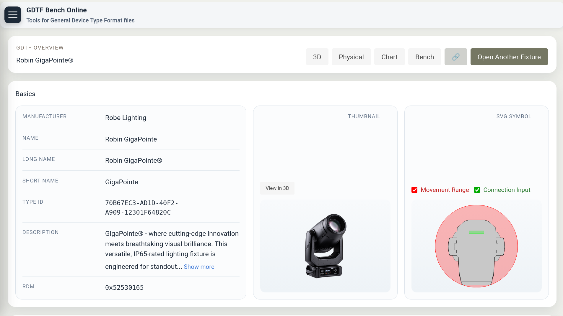Open the 3D view tab
This screenshot has width=563, height=316.
point(317,57)
